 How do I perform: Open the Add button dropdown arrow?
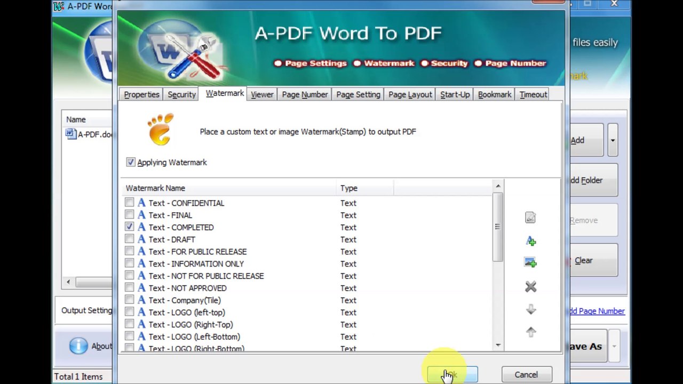(x=613, y=140)
